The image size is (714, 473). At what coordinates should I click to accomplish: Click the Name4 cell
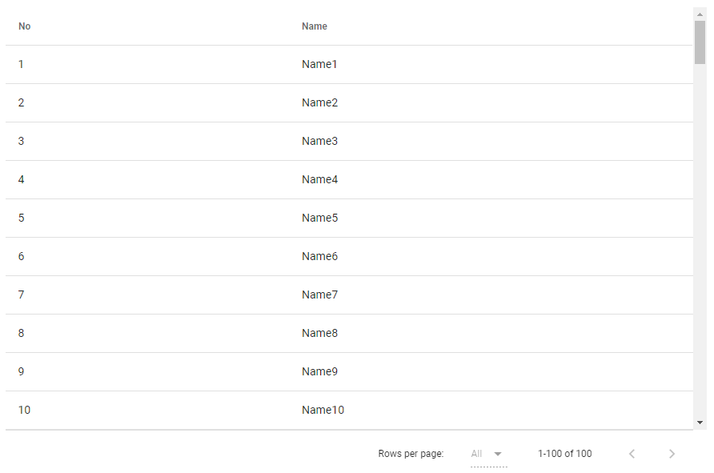point(319,179)
